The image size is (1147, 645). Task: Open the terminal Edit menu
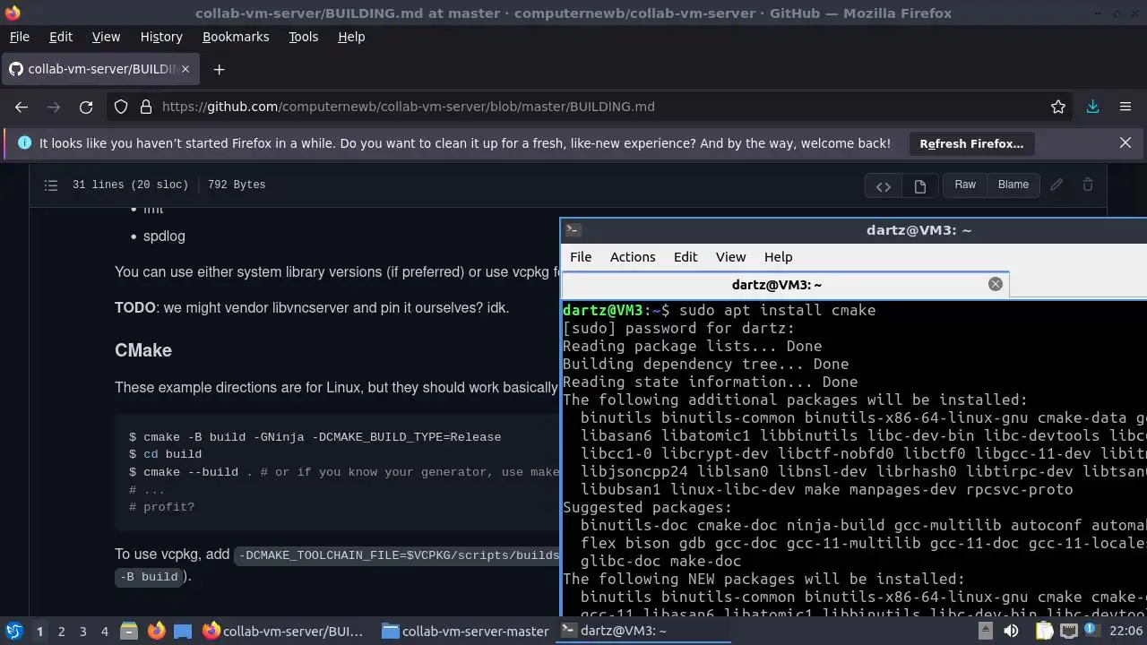click(x=686, y=257)
